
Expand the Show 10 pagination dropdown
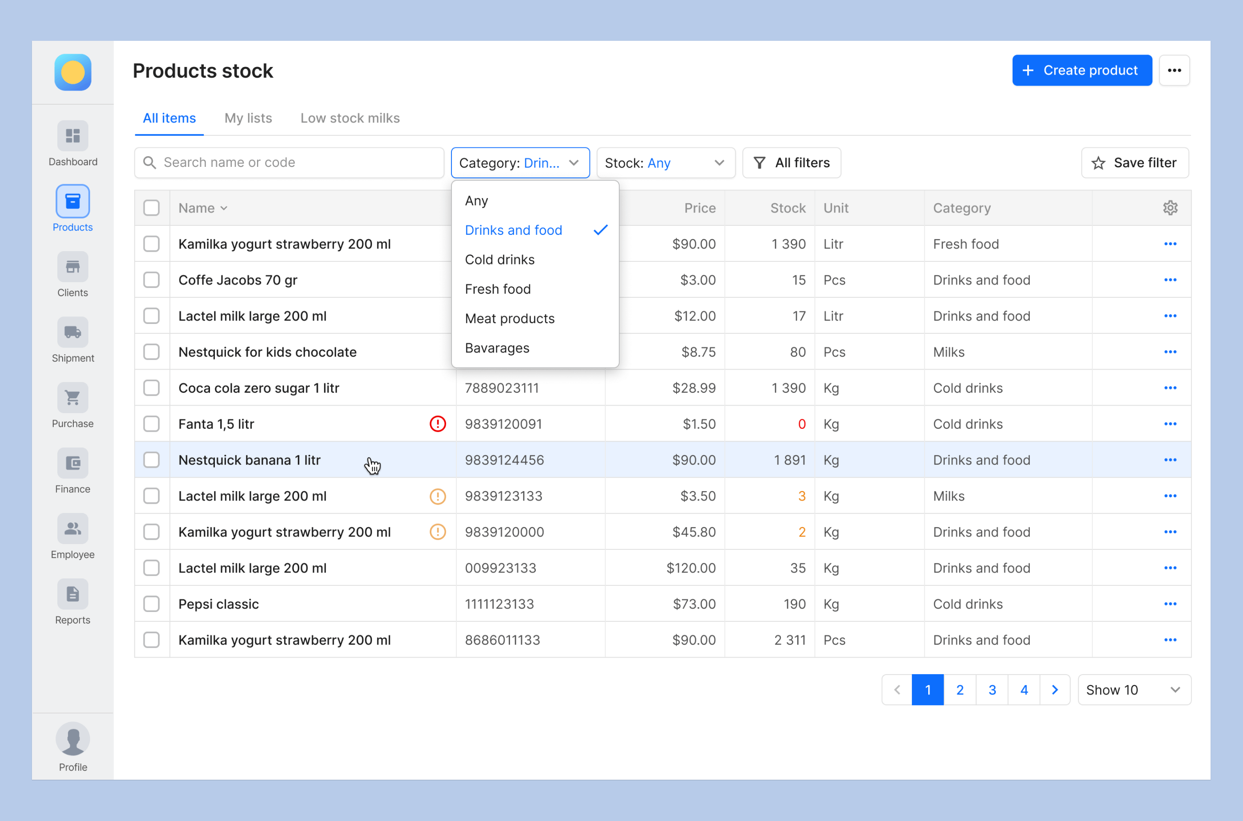pos(1134,690)
